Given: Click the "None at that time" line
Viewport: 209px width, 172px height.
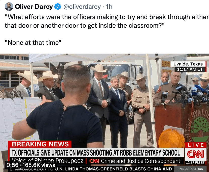Looking at the screenshot, I should coord(33,42).
